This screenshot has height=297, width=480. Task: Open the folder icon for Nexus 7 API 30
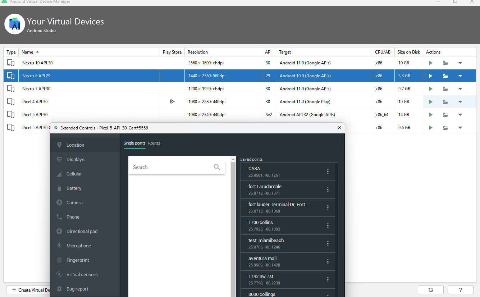pos(445,89)
